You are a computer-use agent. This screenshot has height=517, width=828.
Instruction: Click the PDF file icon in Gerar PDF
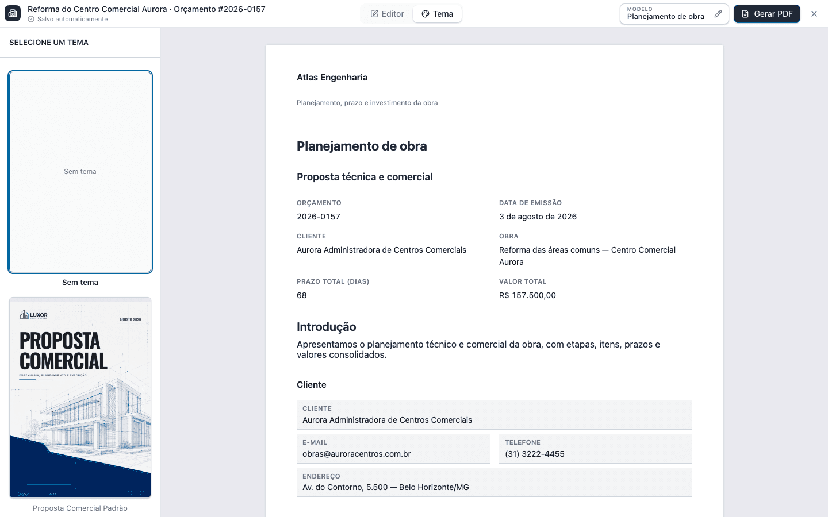click(x=745, y=14)
